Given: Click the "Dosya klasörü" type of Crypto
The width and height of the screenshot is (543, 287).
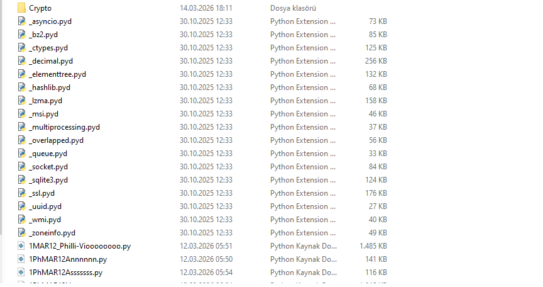Looking at the screenshot, I should (293, 8).
